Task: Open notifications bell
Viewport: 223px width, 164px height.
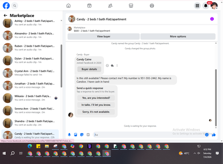Action: click(206, 6)
